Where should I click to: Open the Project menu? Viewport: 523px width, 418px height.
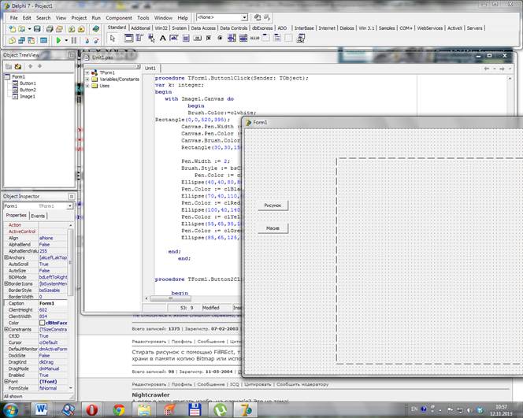point(79,18)
